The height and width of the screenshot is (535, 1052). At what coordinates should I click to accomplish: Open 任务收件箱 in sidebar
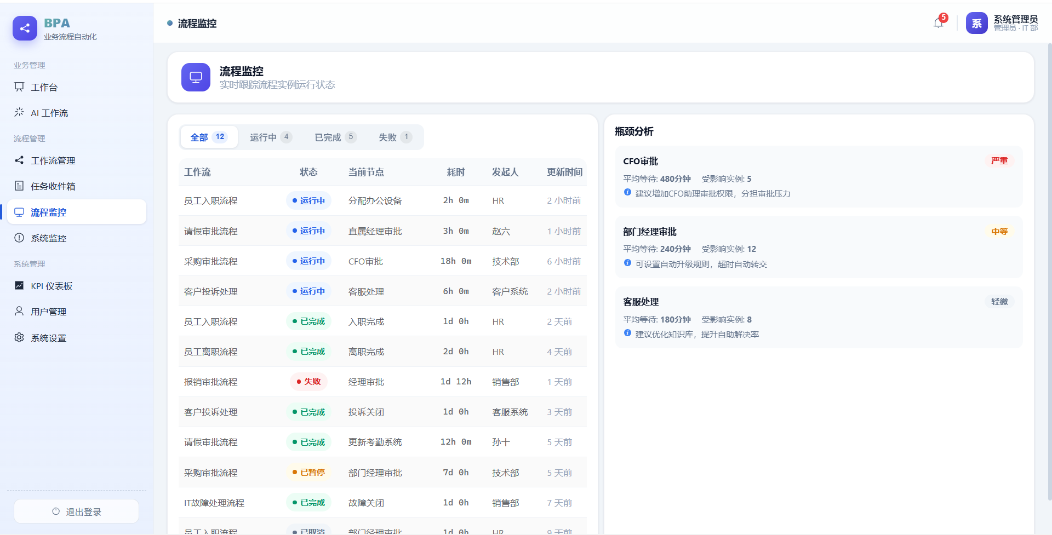tap(77, 186)
